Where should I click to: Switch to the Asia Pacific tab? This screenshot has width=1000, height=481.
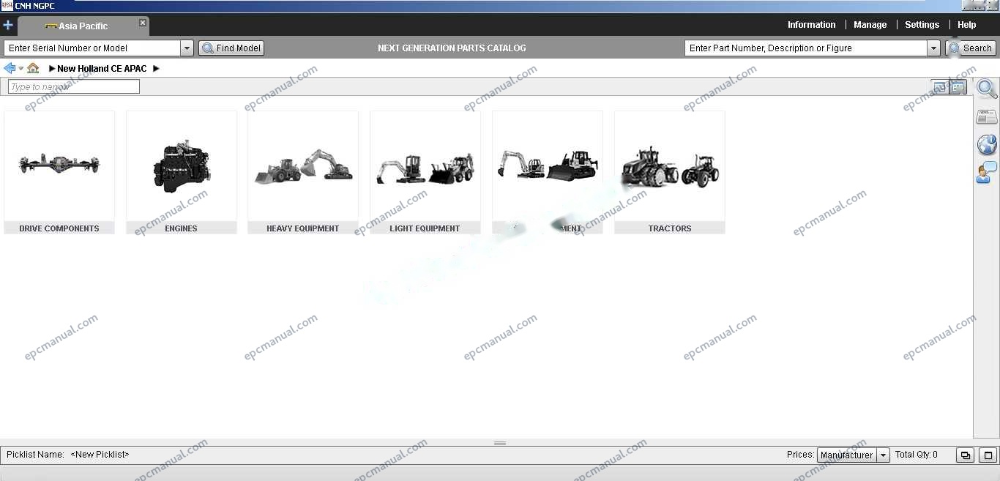tap(83, 26)
